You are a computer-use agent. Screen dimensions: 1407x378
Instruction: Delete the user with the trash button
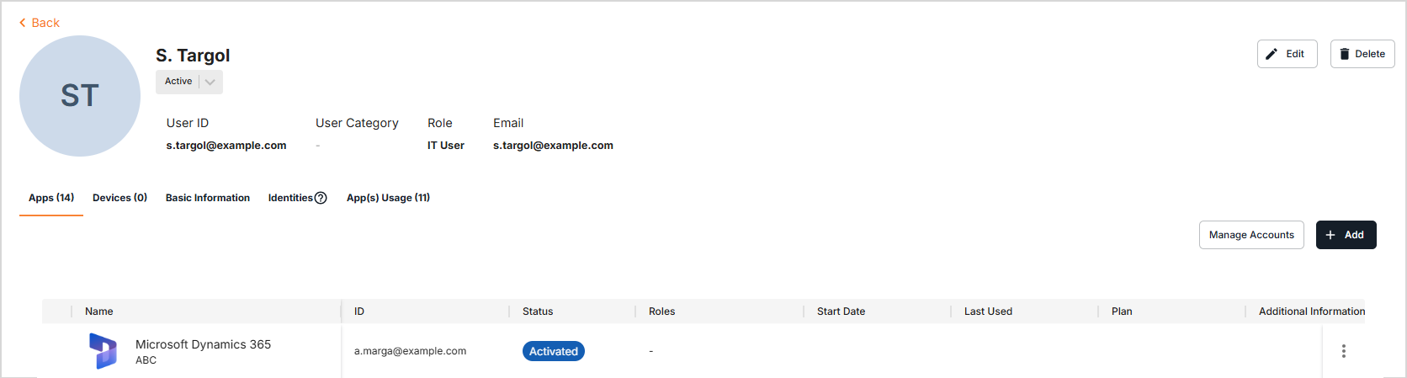tap(1362, 54)
